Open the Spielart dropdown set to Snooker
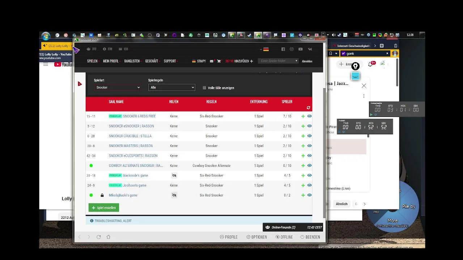Viewport: 463px width, 260px height. [x=117, y=87]
